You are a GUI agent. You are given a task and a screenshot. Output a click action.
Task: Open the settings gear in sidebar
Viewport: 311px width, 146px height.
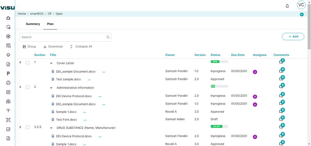8,36
